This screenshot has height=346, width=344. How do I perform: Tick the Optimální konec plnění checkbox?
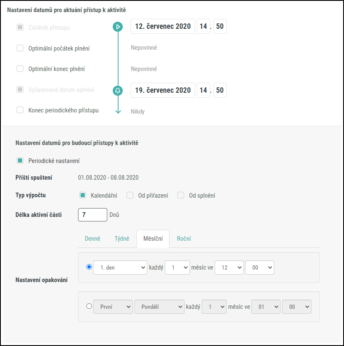pyautogui.click(x=20, y=69)
